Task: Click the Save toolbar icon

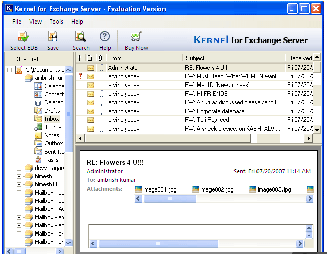Action: tap(53, 36)
